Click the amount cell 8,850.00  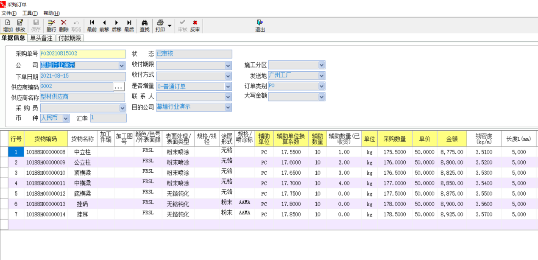(x=452, y=183)
